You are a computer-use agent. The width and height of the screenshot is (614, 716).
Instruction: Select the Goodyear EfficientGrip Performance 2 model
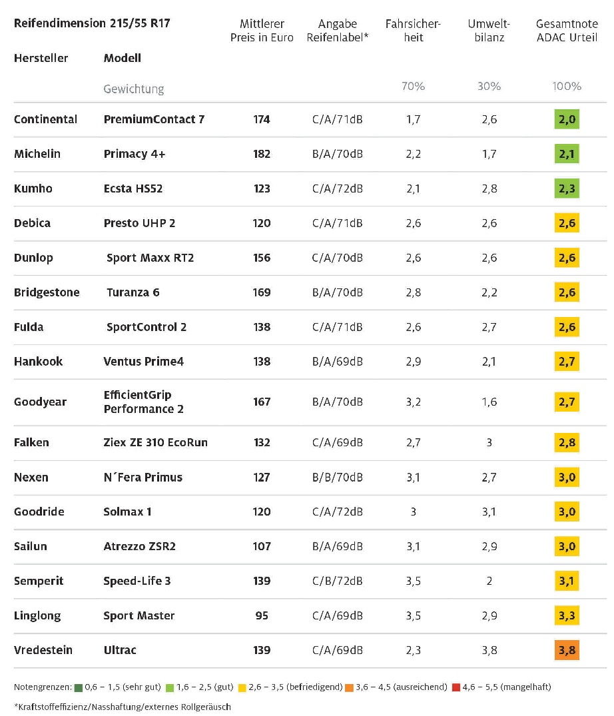click(143, 402)
